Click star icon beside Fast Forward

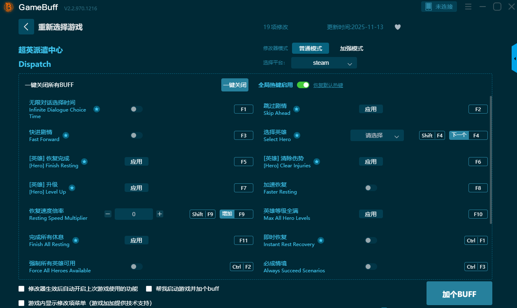click(66, 135)
